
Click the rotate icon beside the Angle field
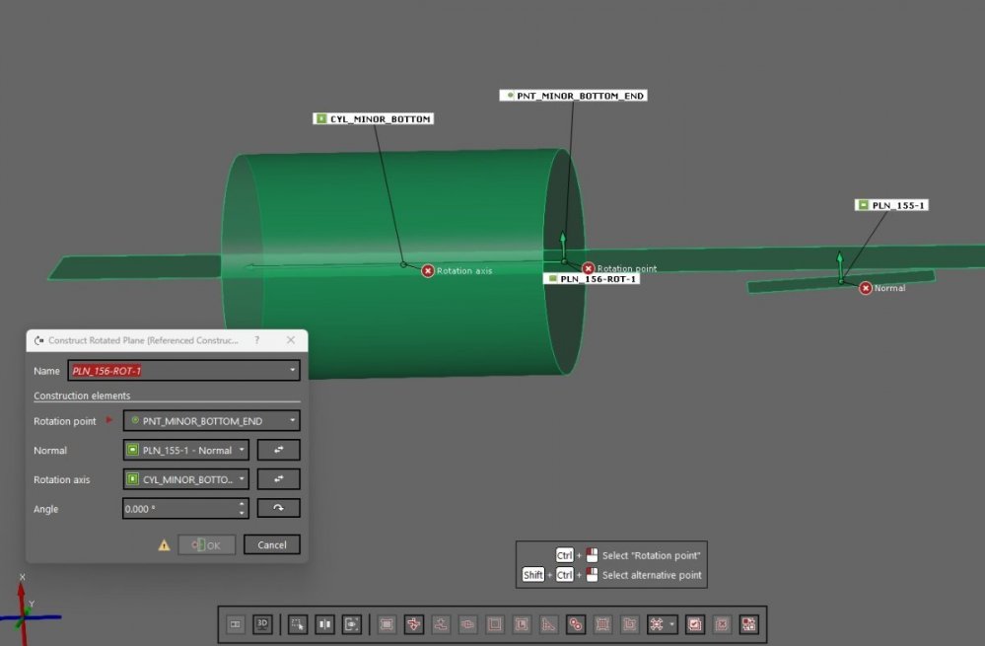pos(279,507)
